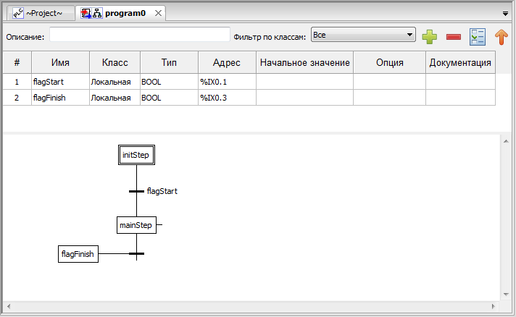Select the program0 tab
This screenshot has width=516, height=317.
(116, 13)
